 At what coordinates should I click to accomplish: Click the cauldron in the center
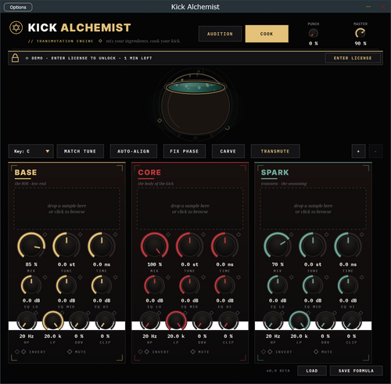pos(195,105)
